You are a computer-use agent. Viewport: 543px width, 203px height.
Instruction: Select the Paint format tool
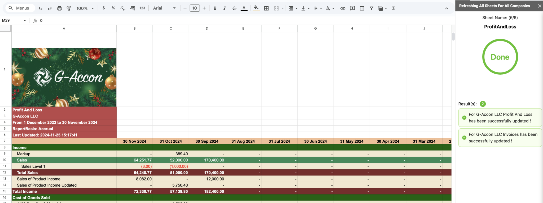point(69,8)
